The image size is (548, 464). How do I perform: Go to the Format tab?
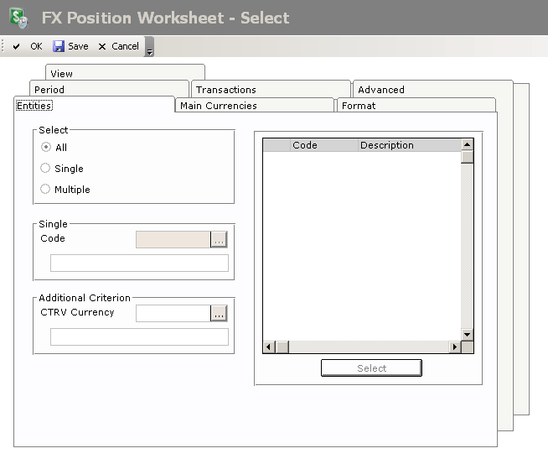[x=359, y=106]
